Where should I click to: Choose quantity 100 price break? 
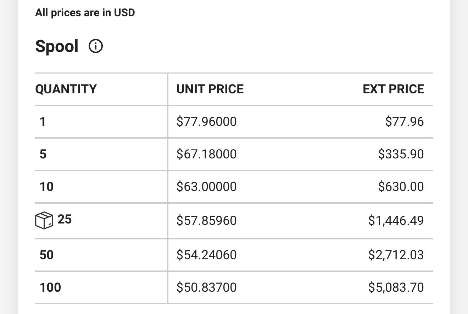tap(50, 287)
